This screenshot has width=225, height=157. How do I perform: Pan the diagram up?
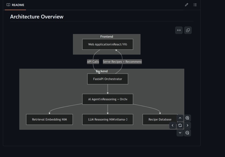click(x=180, y=118)
